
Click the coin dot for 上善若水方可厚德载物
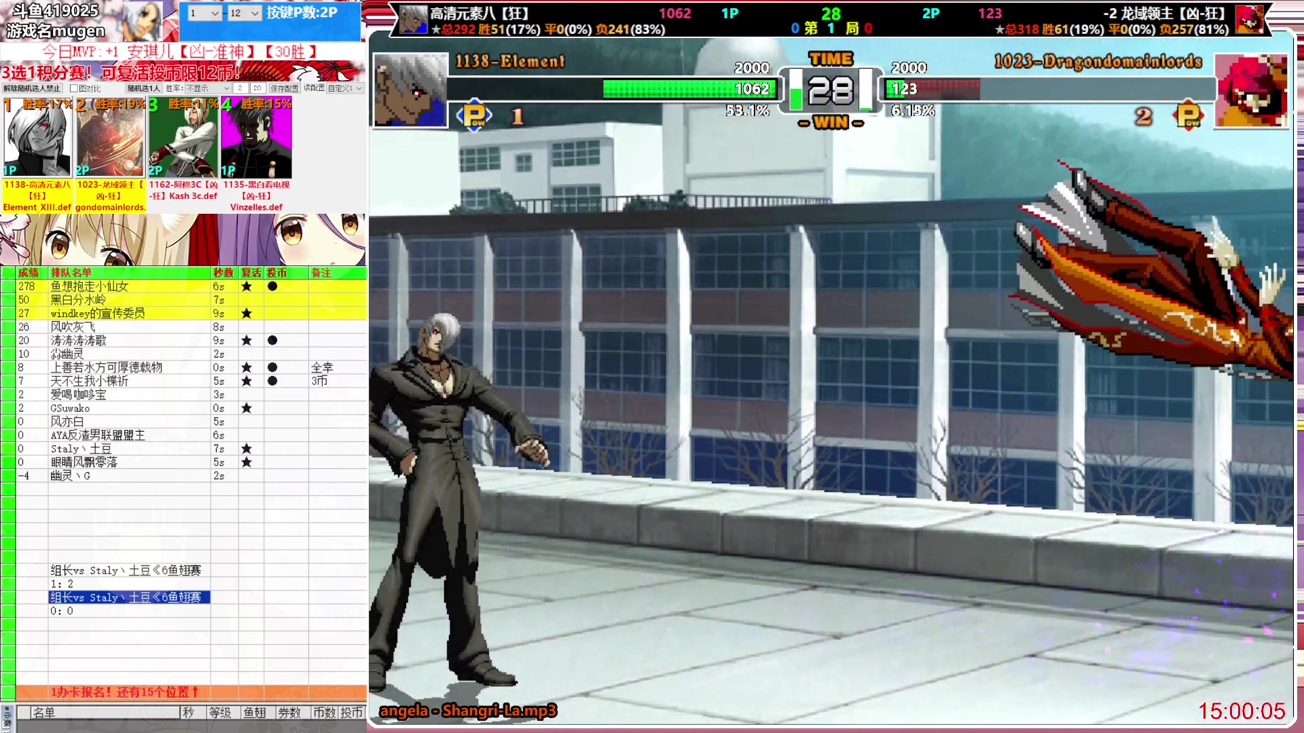272,368
